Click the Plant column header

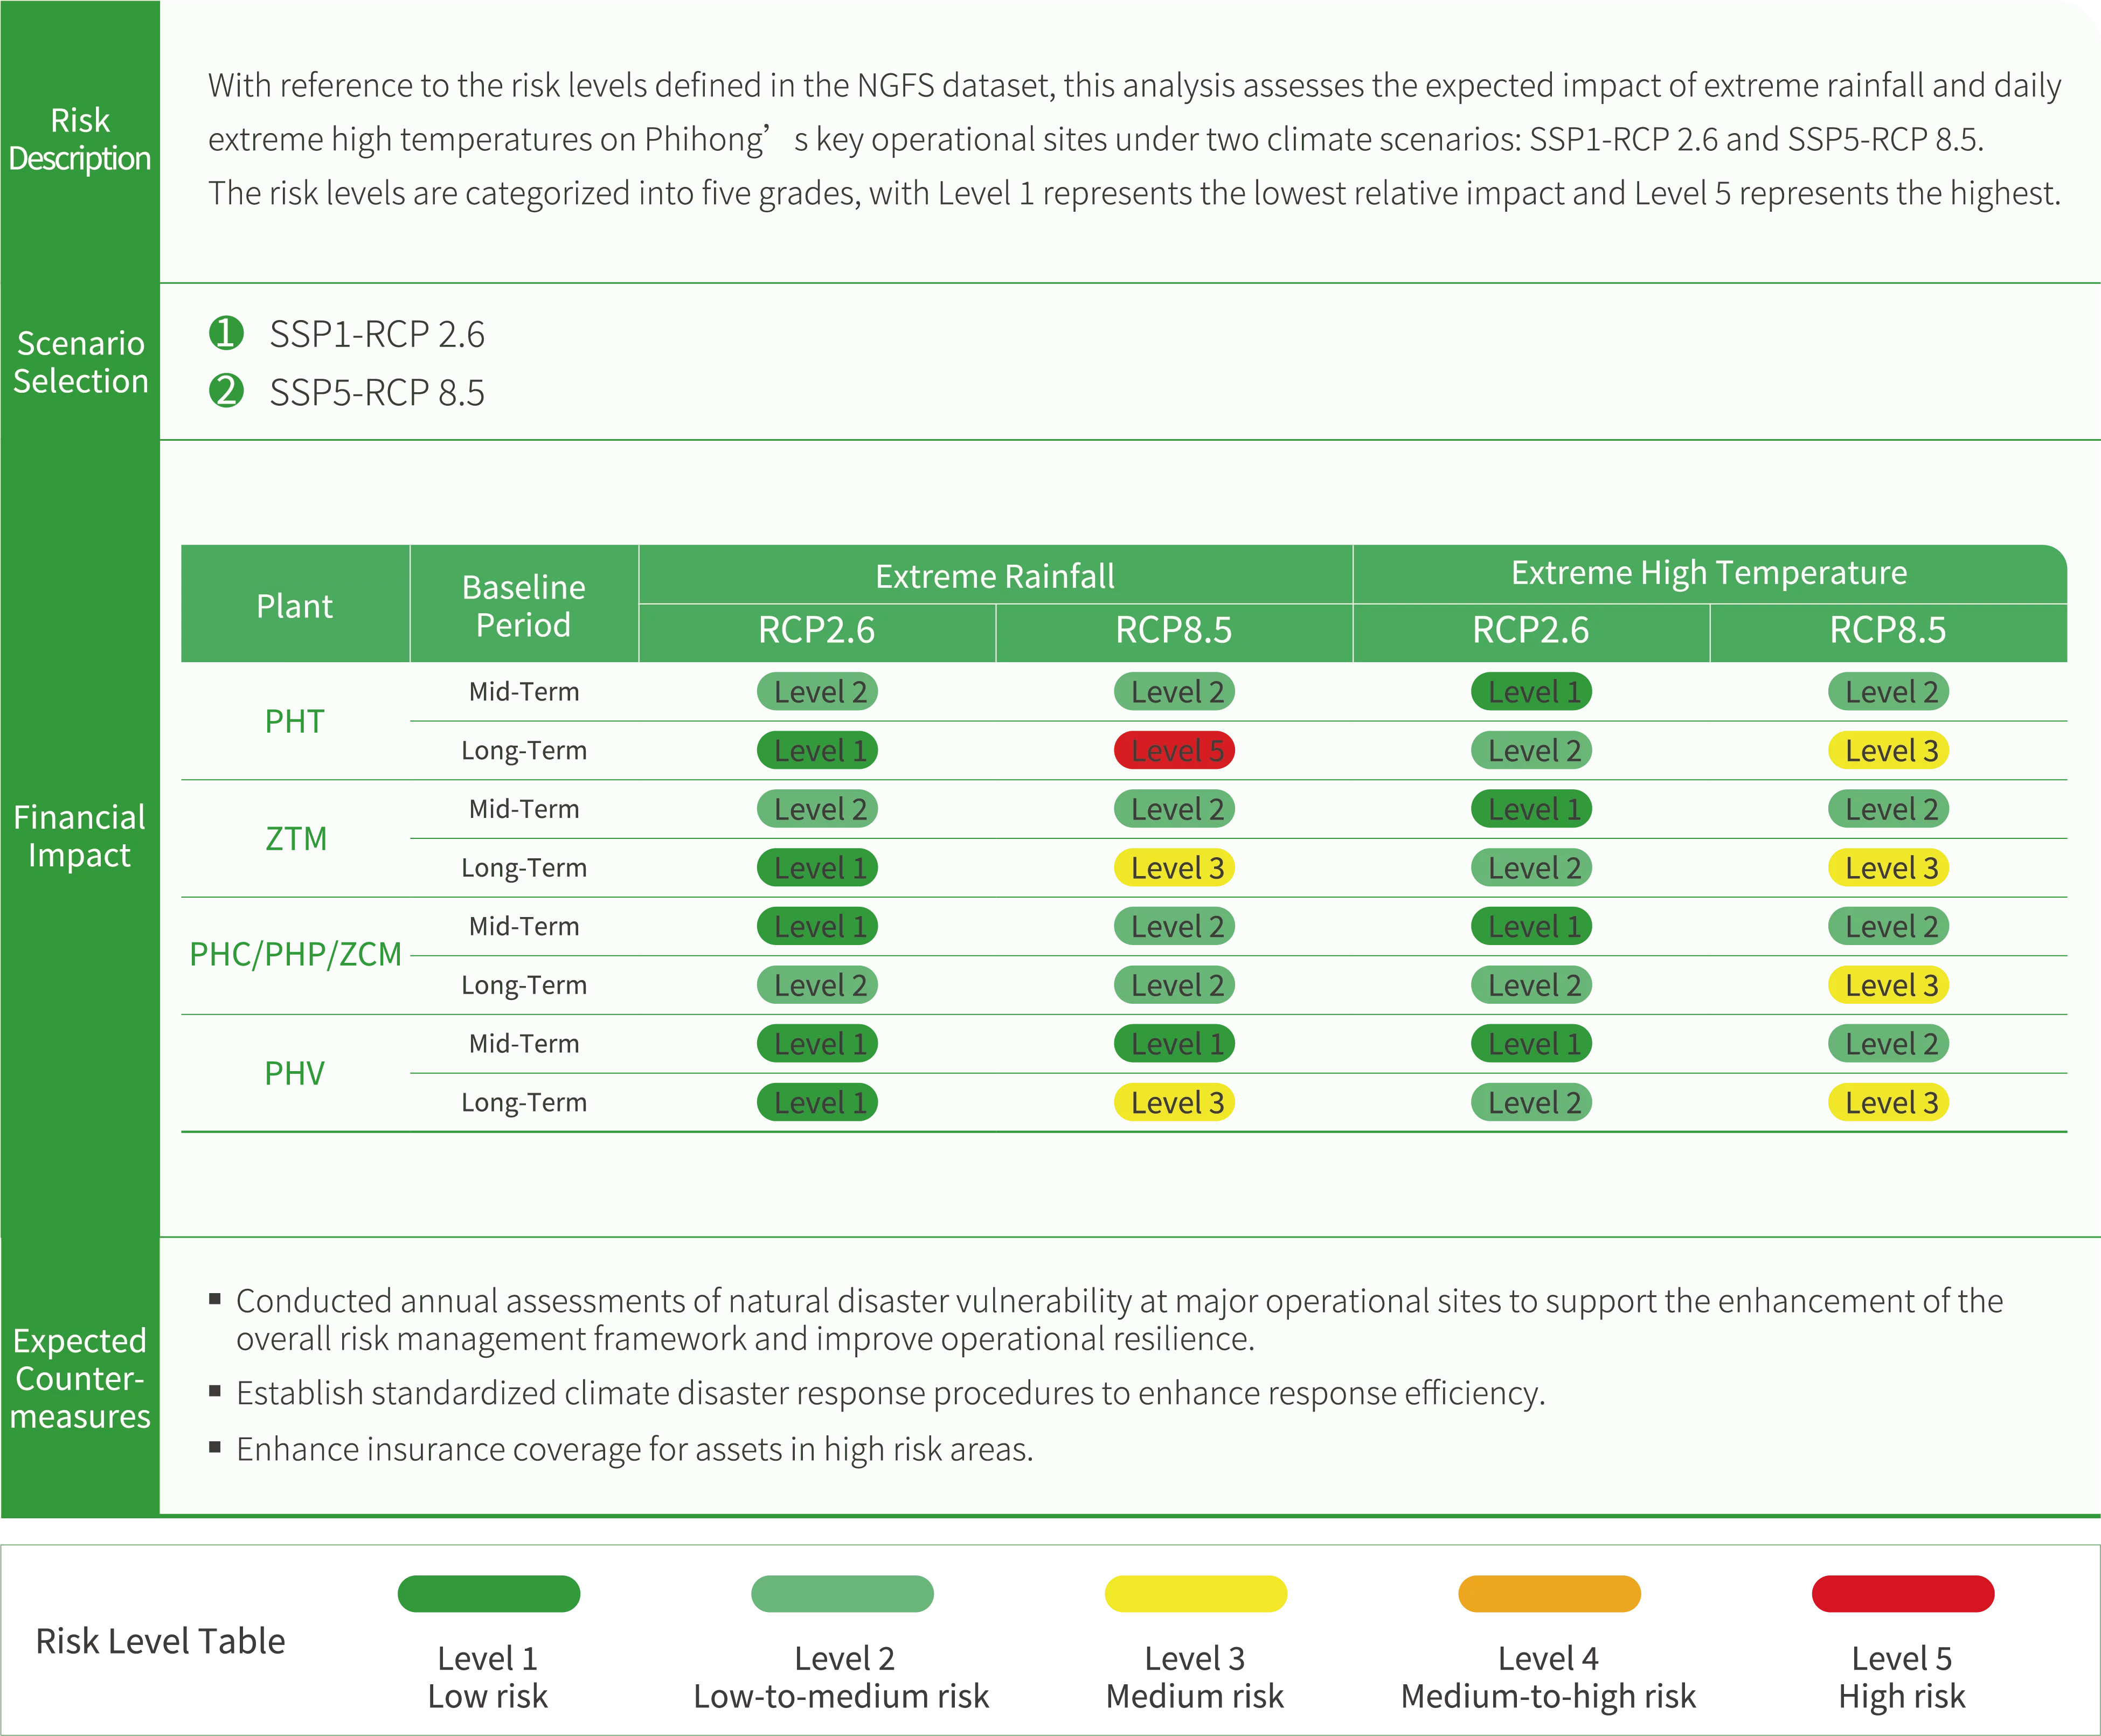[294, 606]
